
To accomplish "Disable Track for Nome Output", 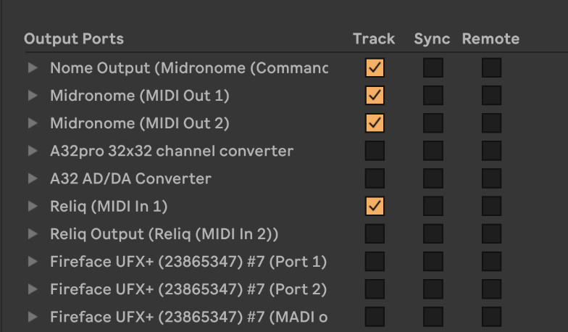I will (x=375, y=68).
